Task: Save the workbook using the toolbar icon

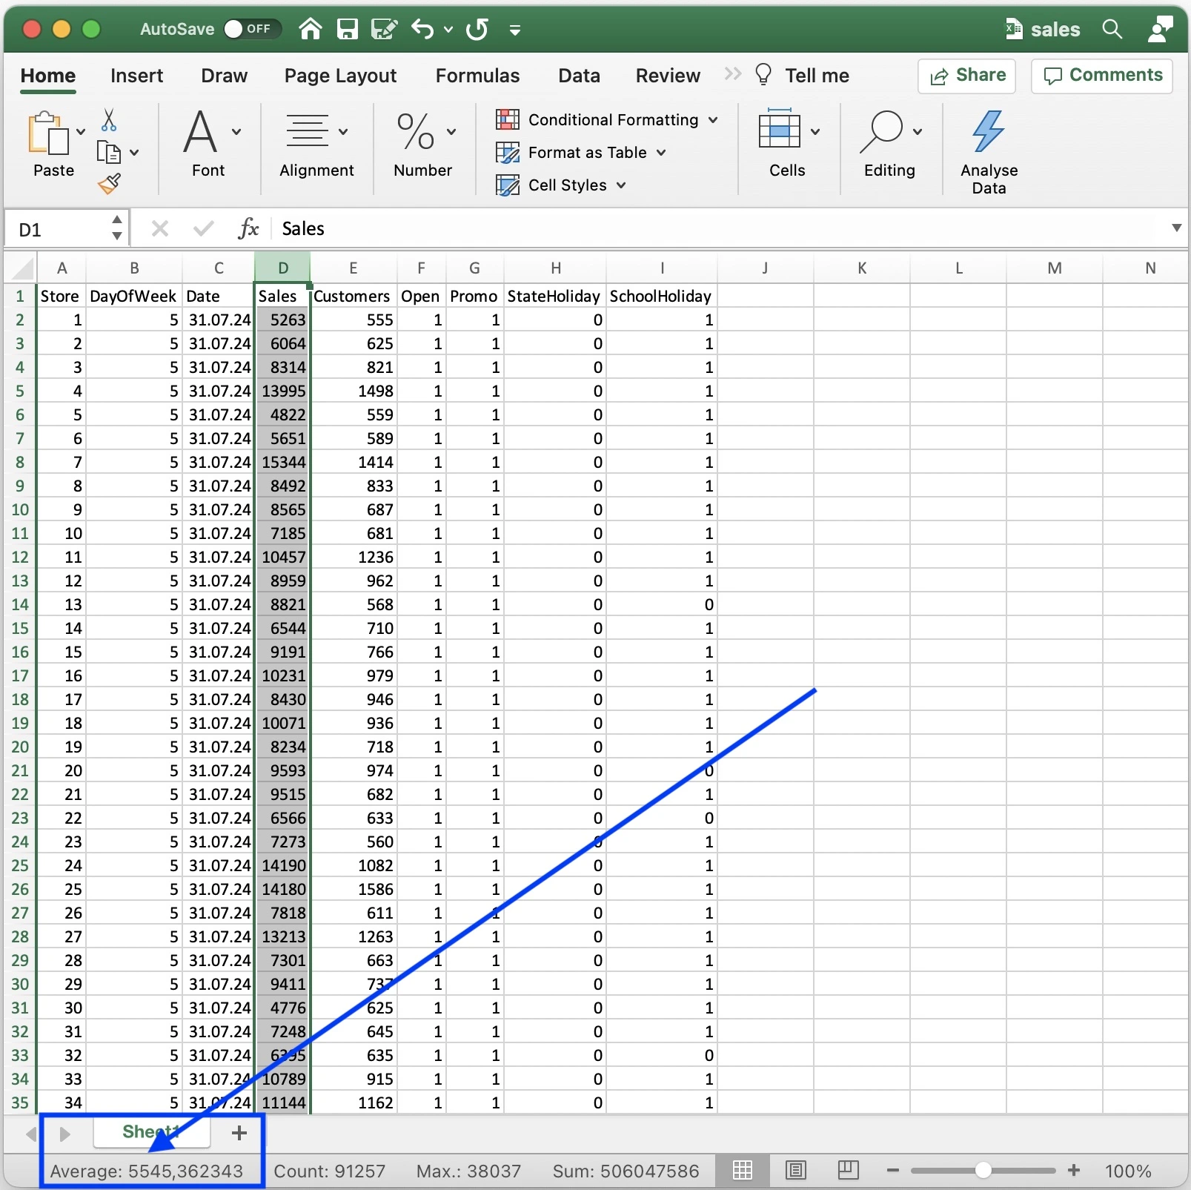Action: tap(347, 30)
